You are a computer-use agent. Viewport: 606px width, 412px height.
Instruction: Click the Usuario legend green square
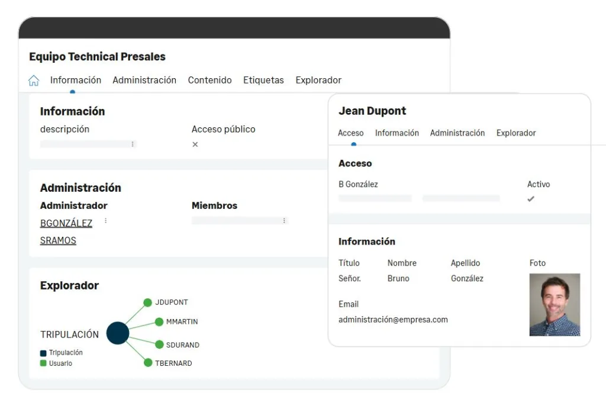pos(43,363)
